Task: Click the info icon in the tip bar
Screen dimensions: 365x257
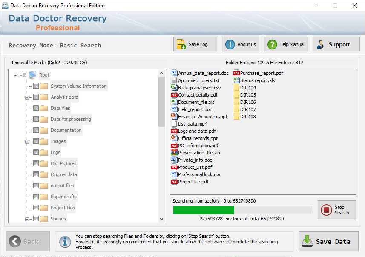Action: [x=65, y=242]
